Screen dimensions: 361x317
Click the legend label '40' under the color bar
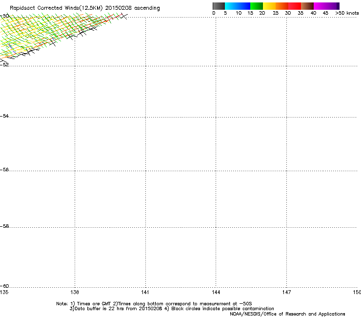pyautogui.click(x=313, y=13)
